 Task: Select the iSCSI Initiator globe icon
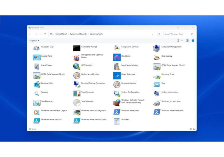(x=77, y=66)
